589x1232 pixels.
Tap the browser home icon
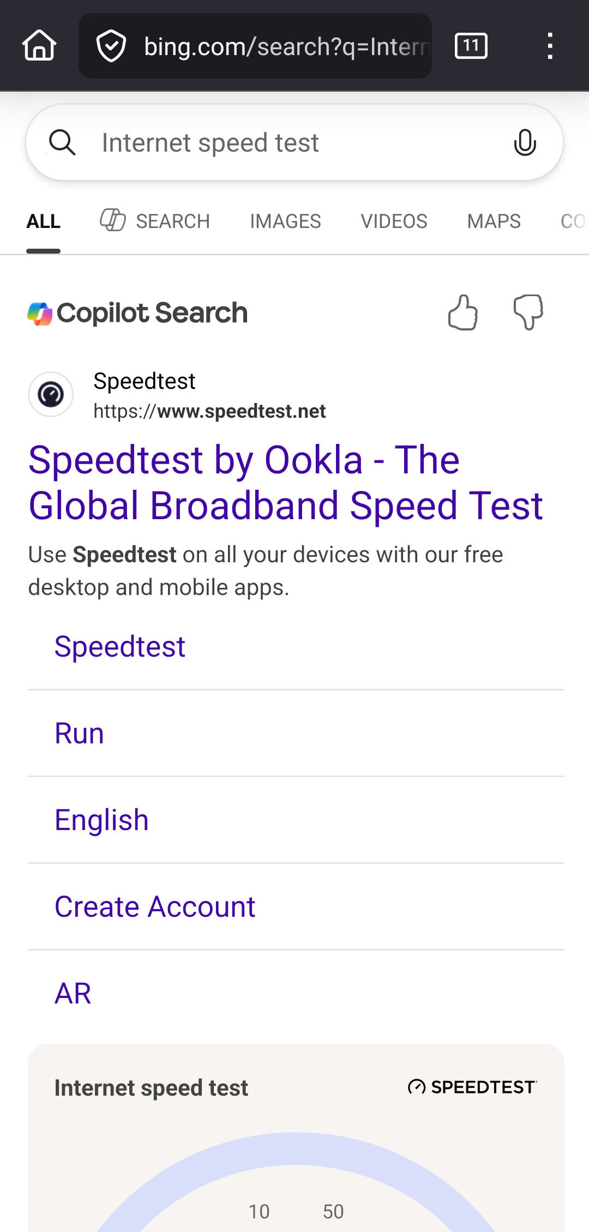tap(39, 46)
